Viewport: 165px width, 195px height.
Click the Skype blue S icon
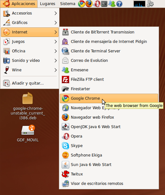click(x=65, y=146)
